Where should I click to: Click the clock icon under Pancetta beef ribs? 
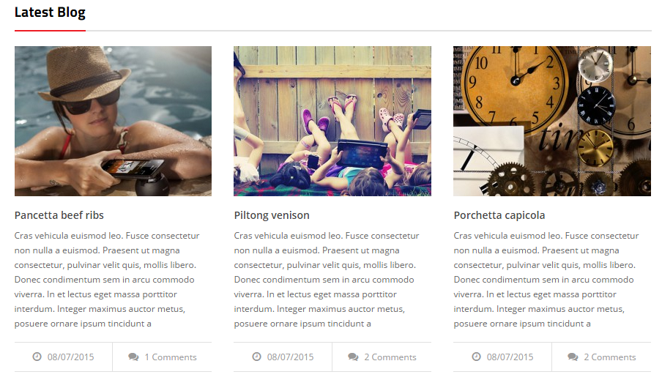(x=37, y=357)
